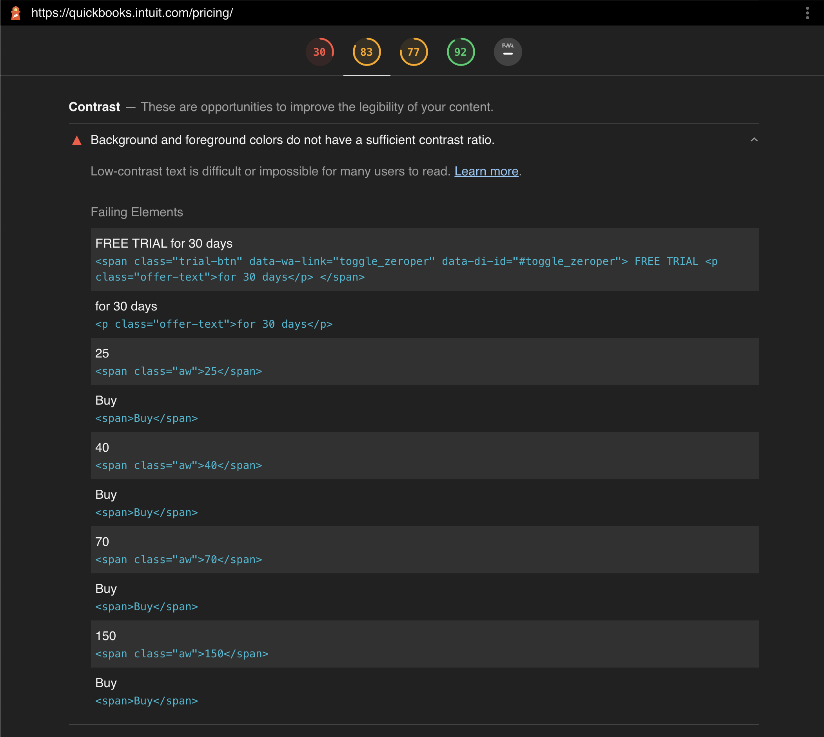Click the Lighthouse logo icon
This screenshot has height=737, width=824.
pyautogui.click(x=15, y=13)
